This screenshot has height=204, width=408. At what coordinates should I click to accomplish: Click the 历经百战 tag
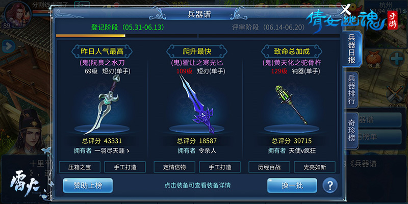pos(269,167)
